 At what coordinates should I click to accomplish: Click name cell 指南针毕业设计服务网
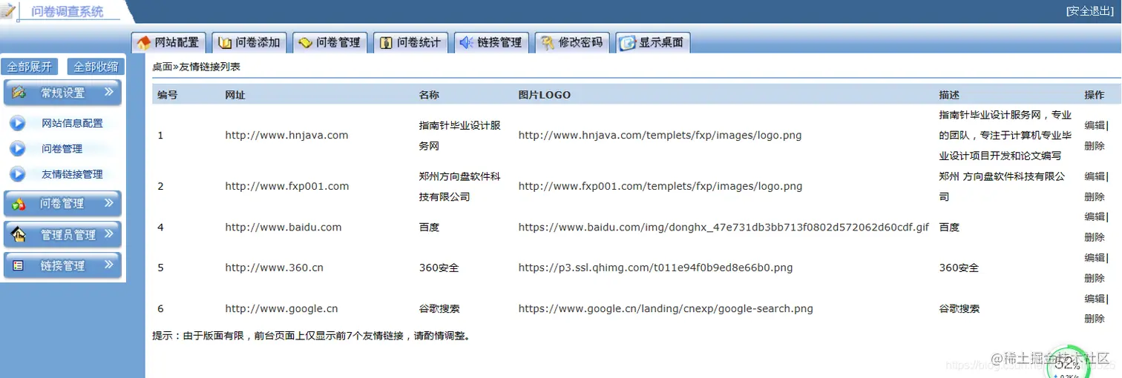pos(459,136)
